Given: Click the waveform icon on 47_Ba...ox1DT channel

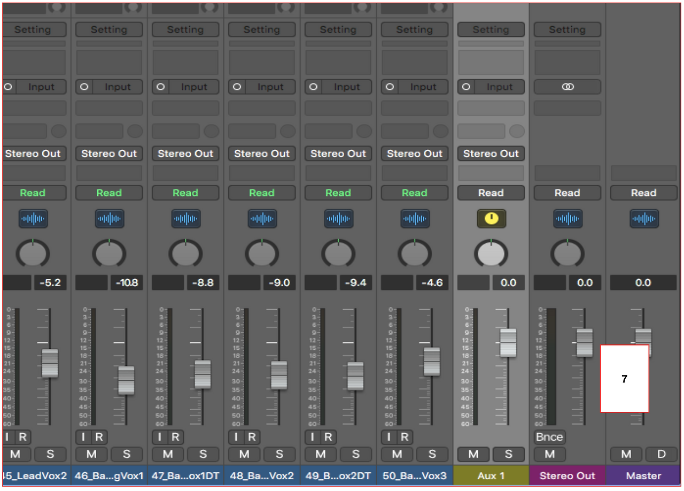Looking at the screenshot, I should click(186, 219).
